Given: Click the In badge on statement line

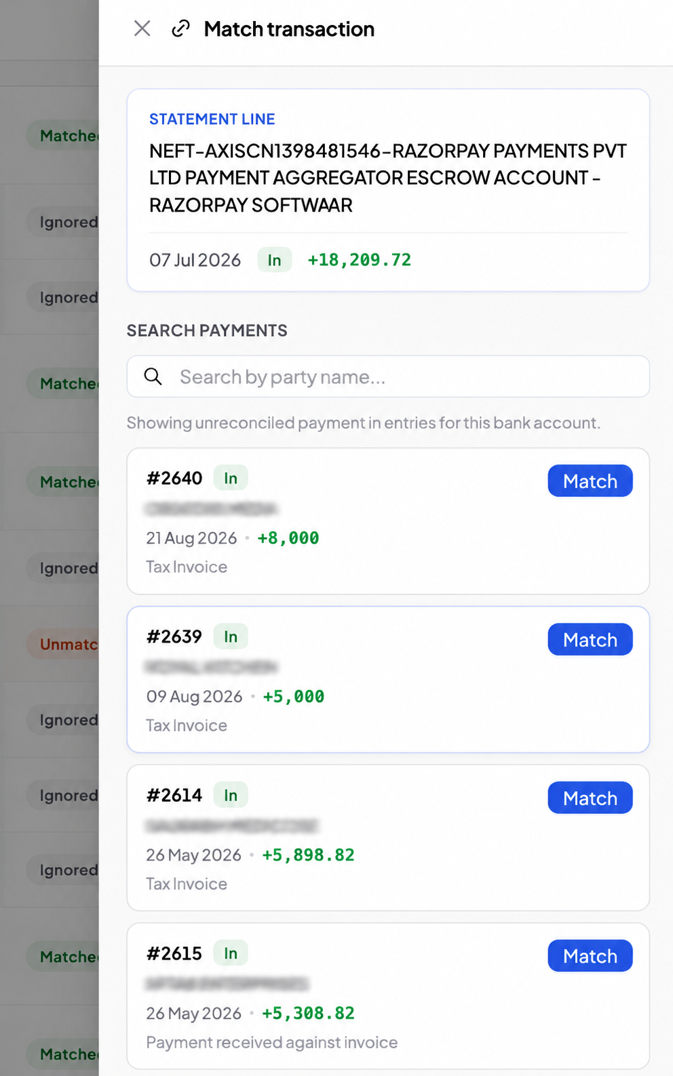Looking at the screenshot, I should (274, 260).
